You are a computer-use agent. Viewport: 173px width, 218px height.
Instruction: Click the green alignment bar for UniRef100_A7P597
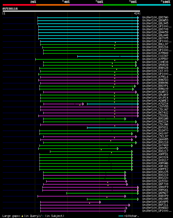point(87,59)
